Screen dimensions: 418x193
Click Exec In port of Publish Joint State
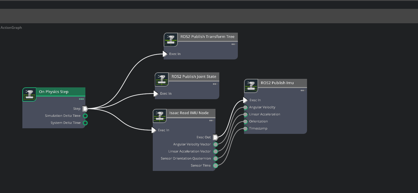[x=156, y=94]
